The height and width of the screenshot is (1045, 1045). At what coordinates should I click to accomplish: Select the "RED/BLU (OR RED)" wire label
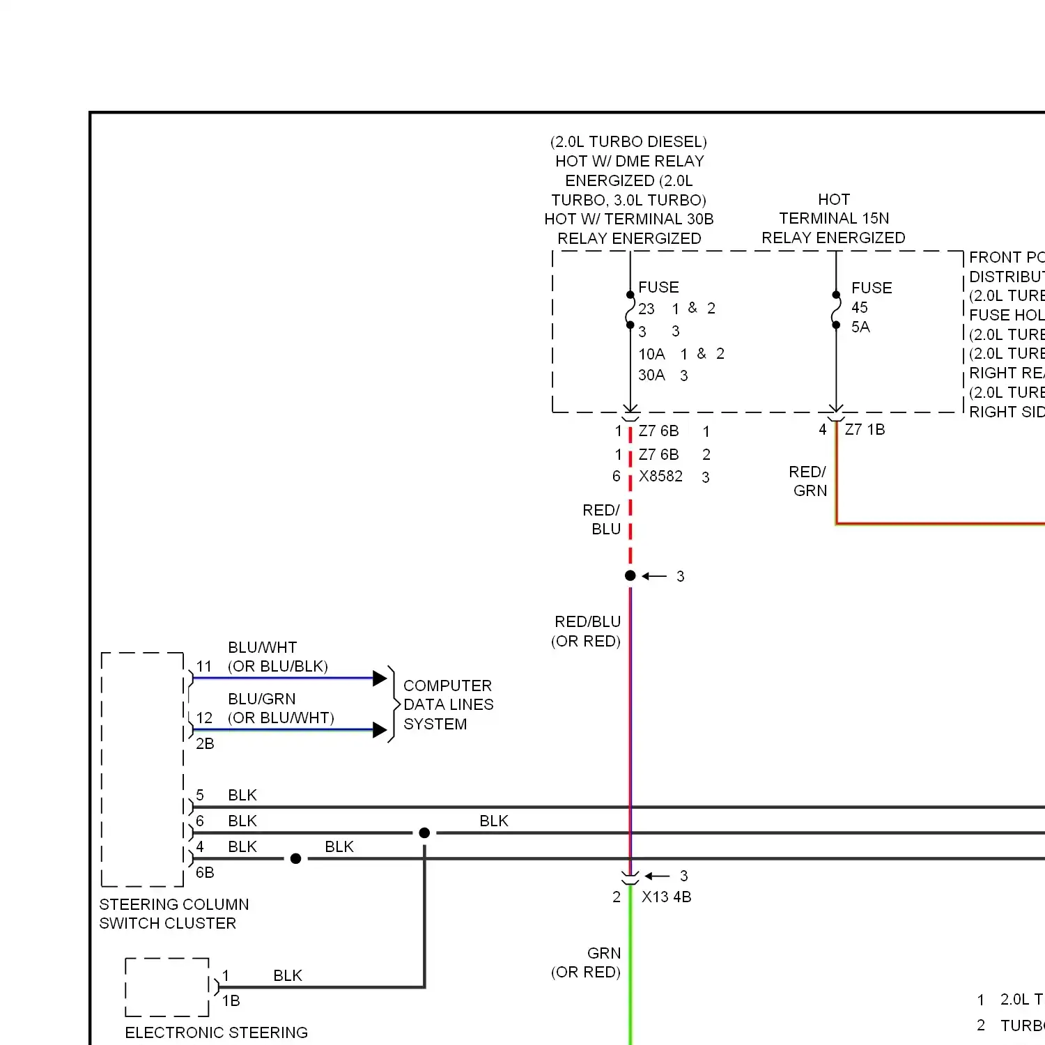(x=587, y=631)
